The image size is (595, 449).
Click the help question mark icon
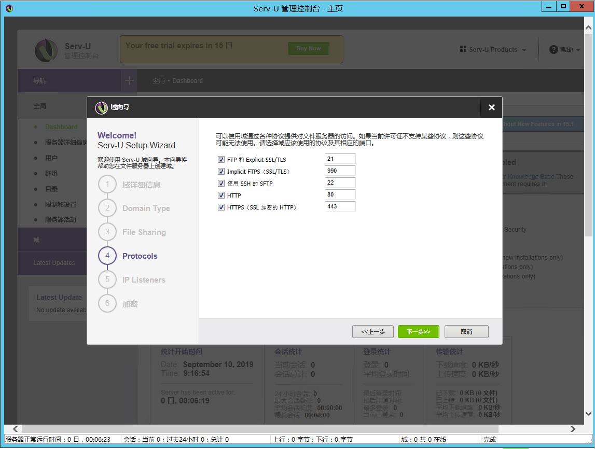pos(554,50)
